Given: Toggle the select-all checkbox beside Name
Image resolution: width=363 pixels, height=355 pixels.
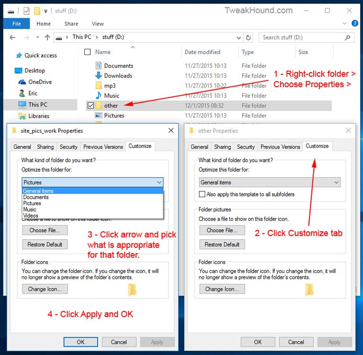Looking at the screenshot, I should click(x=87, y=52).
